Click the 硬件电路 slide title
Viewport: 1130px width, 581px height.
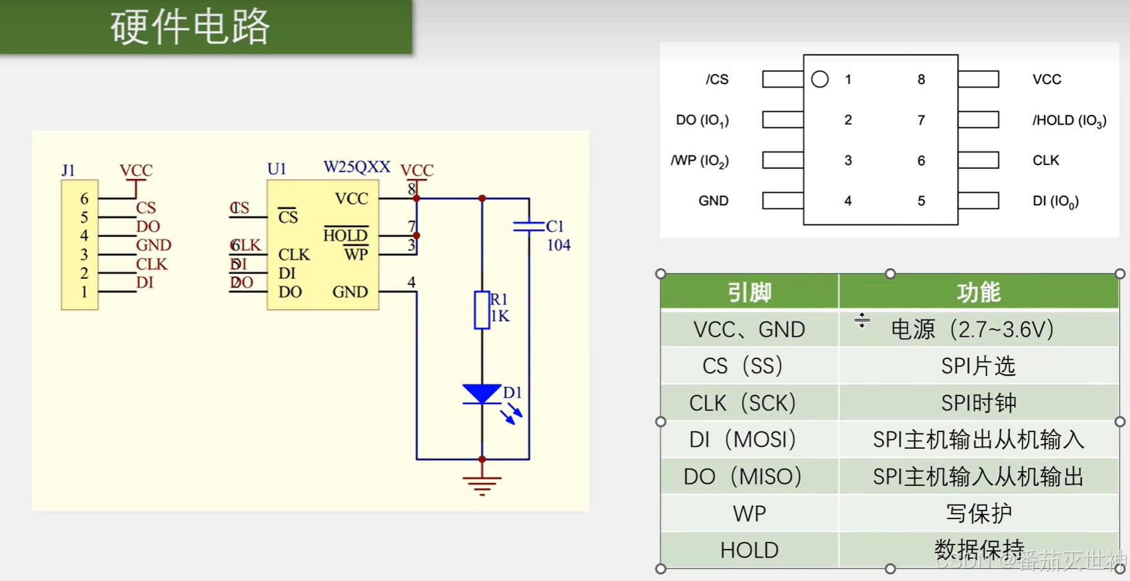[191, 27]
